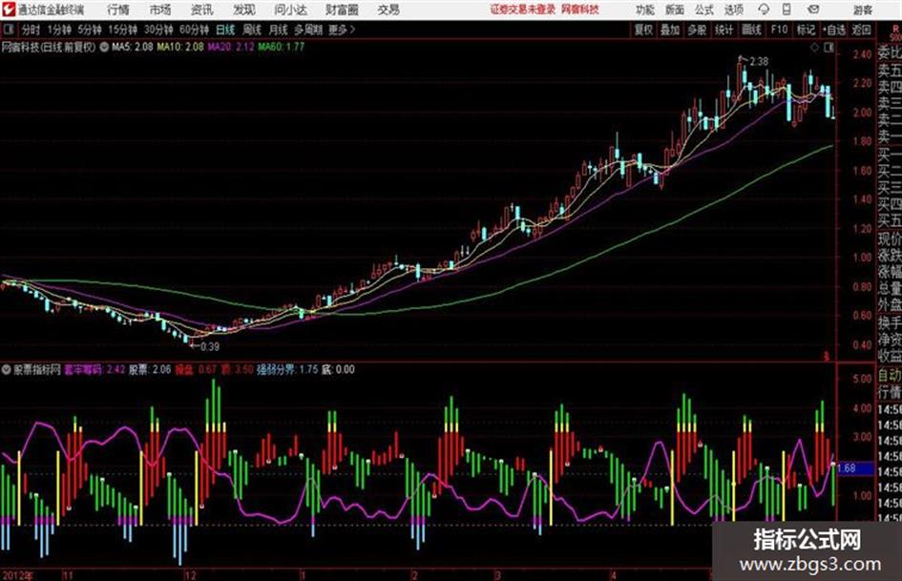The image size is (902, 581).
Task: Click the 叠加 overlay button
Action: pos(670,30)
